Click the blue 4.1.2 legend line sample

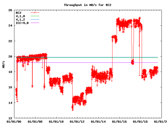[35, 20]
